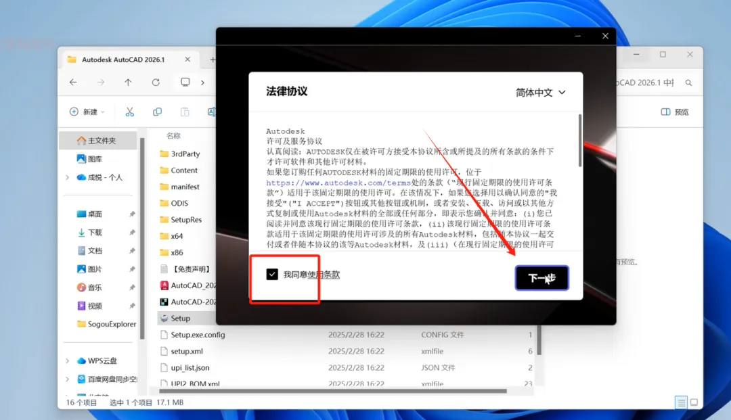Viewport: 731px width, 420px height.
Task: Unpin 桌面 via its pin icon
Action: (132, 214)
